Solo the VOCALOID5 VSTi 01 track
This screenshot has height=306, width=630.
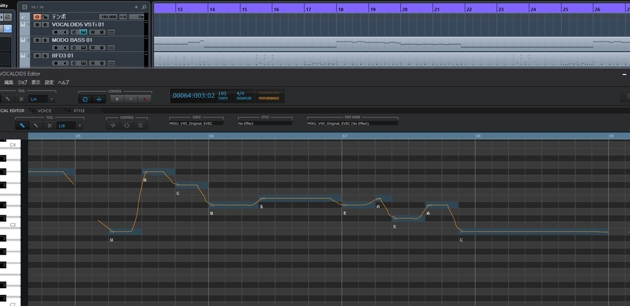point(45,25)
